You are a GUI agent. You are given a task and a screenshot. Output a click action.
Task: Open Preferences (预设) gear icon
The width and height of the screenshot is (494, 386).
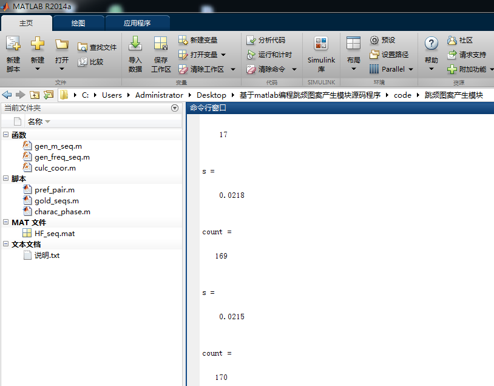374,40
